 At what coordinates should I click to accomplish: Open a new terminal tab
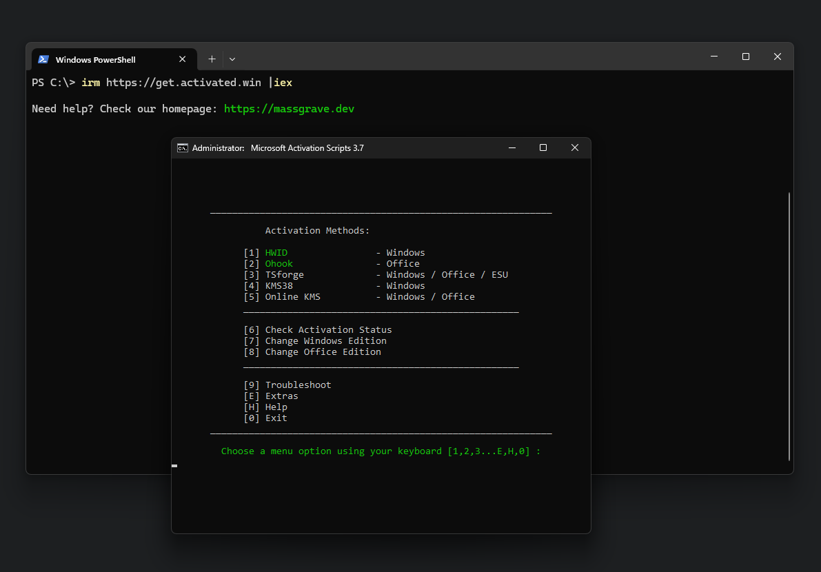pyautogui.click(x=212, y=59)
